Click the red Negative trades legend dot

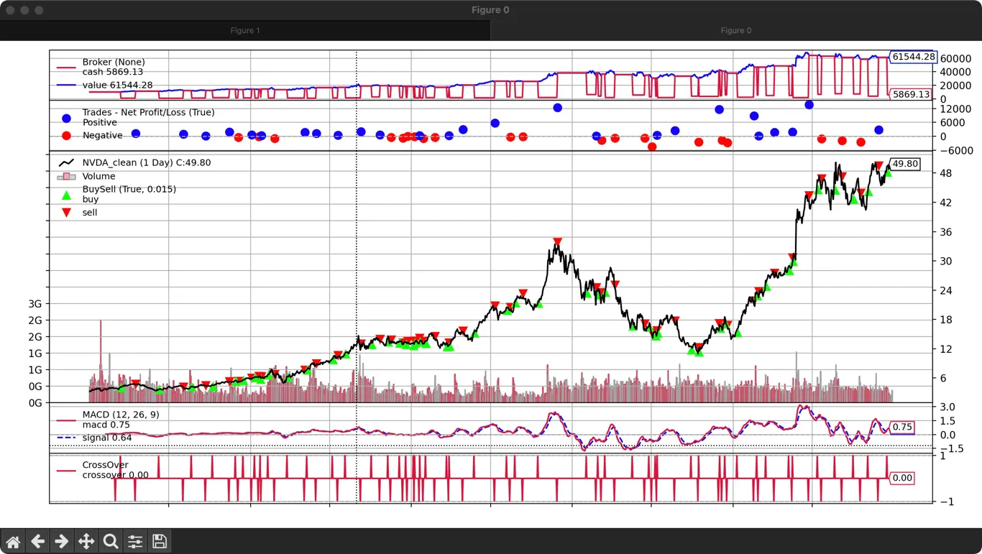pos(67,135)
